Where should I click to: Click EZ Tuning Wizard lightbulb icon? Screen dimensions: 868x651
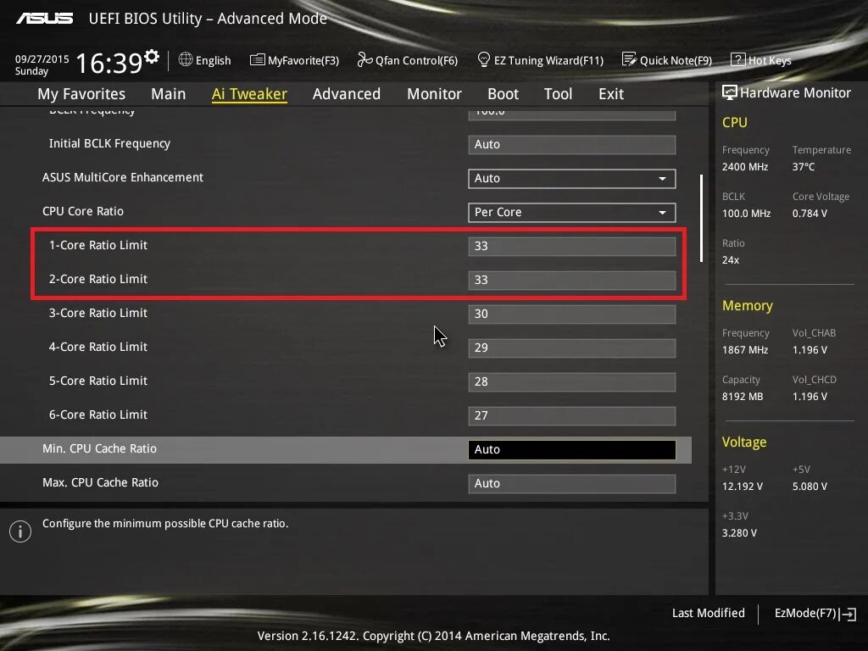point(483,59)
